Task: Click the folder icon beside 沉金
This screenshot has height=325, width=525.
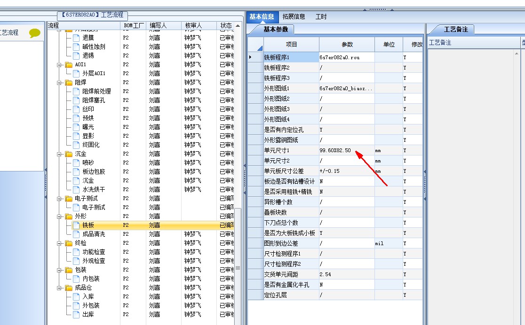Action: [69, 154]
